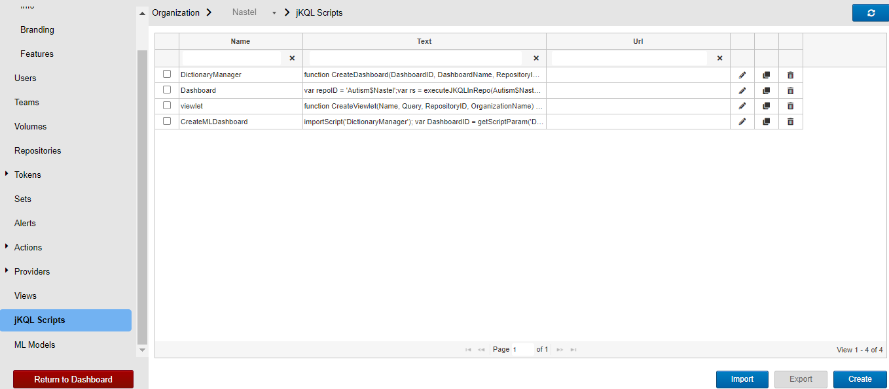Click the Import button
Viewport: 889px width, 389px height.
click(742, 379)
